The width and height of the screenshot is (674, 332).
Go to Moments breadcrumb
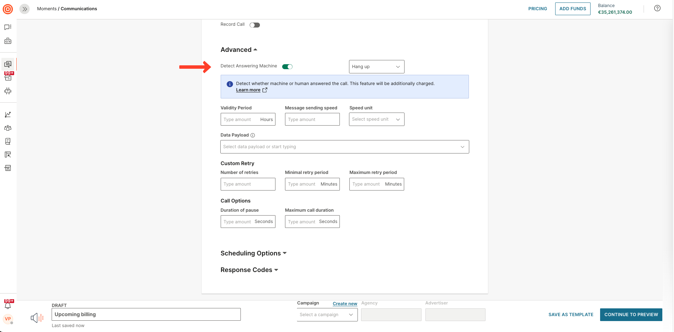(47, 9)
